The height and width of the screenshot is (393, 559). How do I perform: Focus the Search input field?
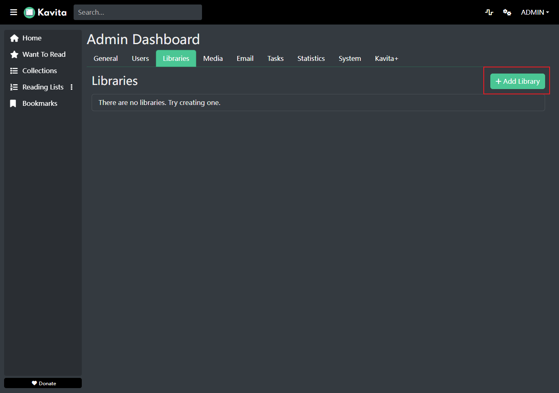click(x=138, y=12)
